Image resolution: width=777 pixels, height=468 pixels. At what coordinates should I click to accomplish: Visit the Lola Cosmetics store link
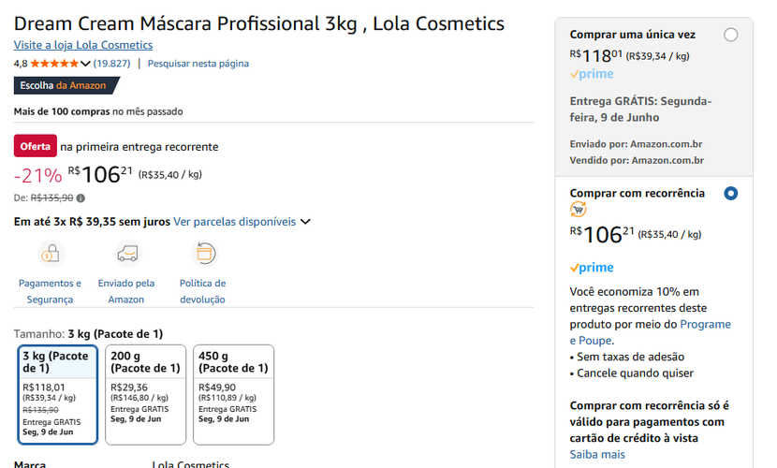coord(83,45)
